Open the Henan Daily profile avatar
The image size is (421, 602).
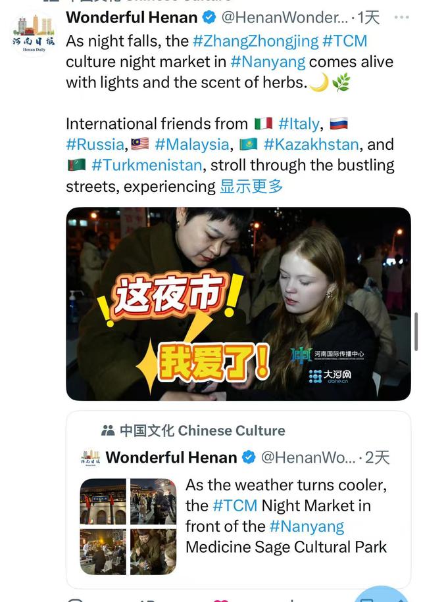(x=34, y=34)
